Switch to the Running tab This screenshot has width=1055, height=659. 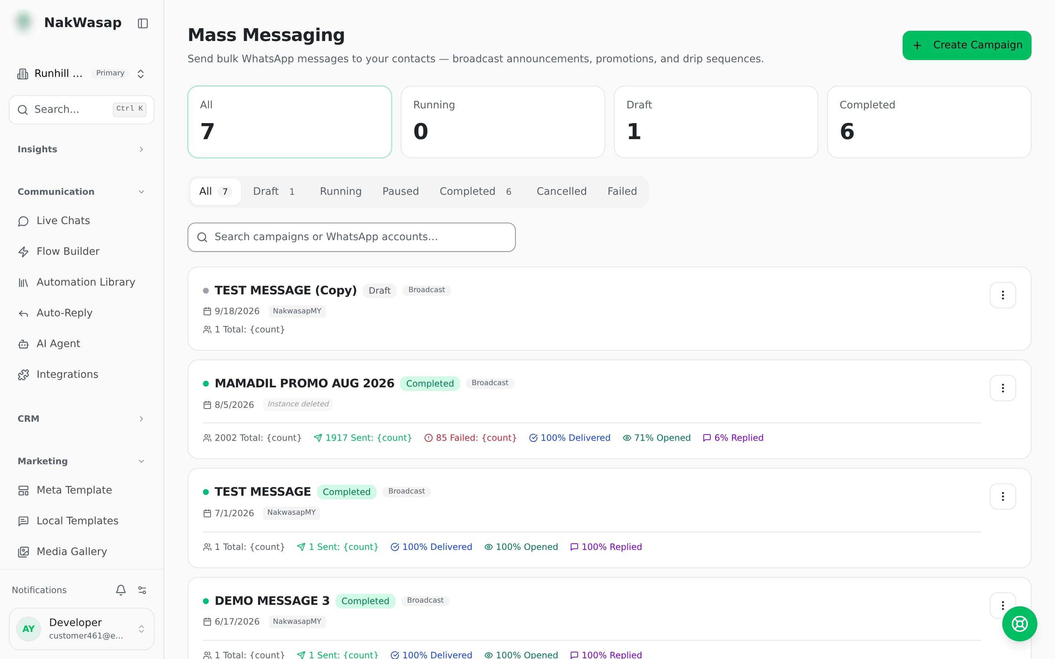click(x=340, y=191)
